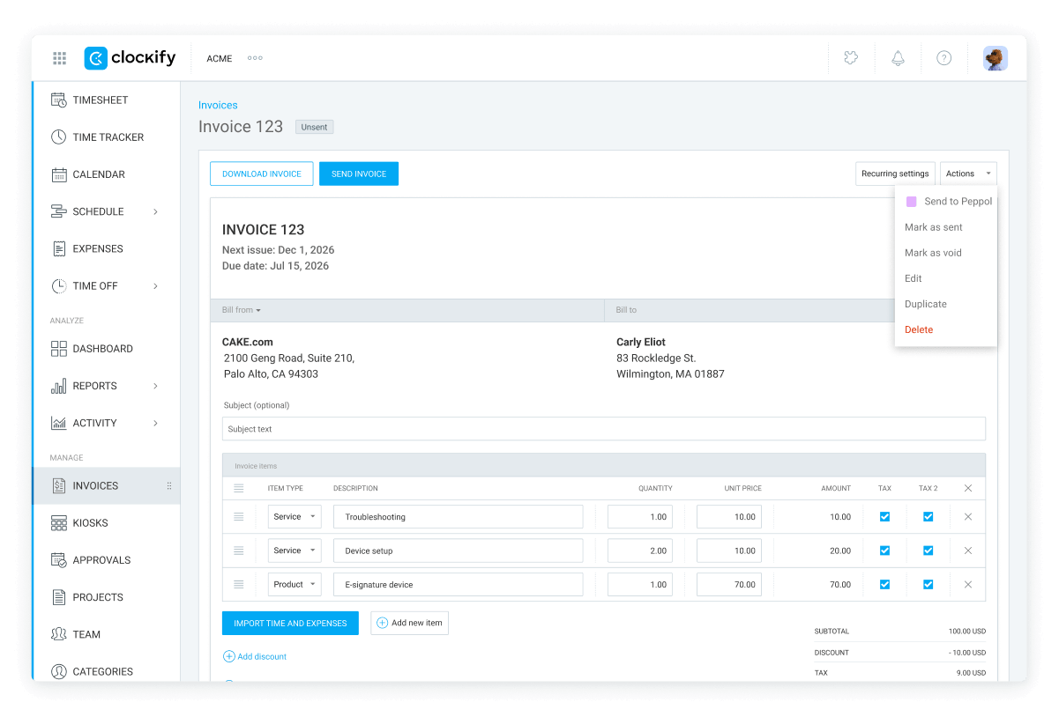Toggle Tax 2 for Device setup
The width and height of the screenshot is (1059, 717).
(928, 551)
